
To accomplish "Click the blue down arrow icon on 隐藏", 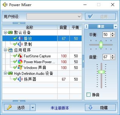I will tap(90, 108).
